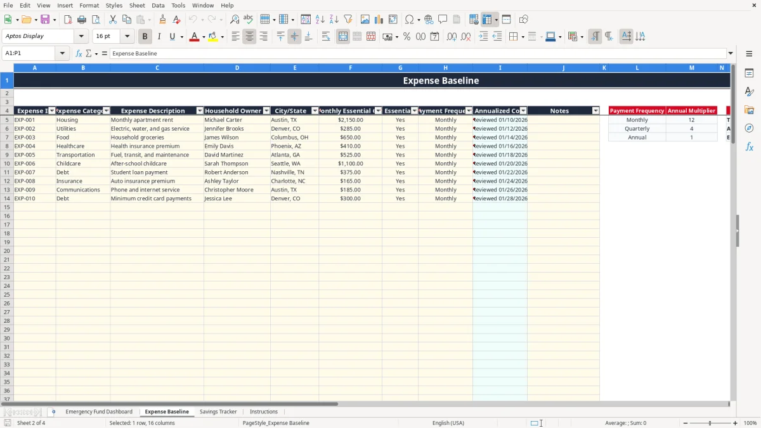Toggle Italic formatting
The height and width of the screenshot is (428, 761).
(x=159, y=37)
